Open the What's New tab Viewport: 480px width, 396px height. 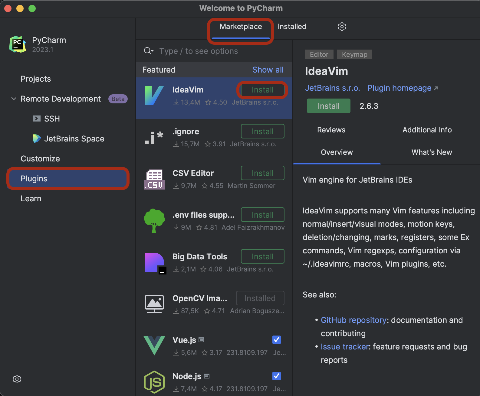click(432, 152)
